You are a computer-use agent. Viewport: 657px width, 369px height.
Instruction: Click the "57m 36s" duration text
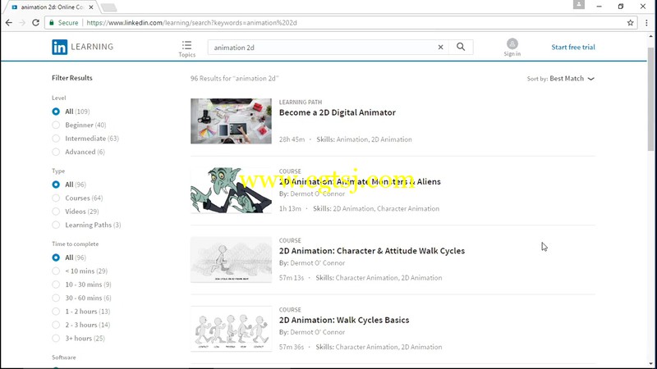tap(292, 347)
